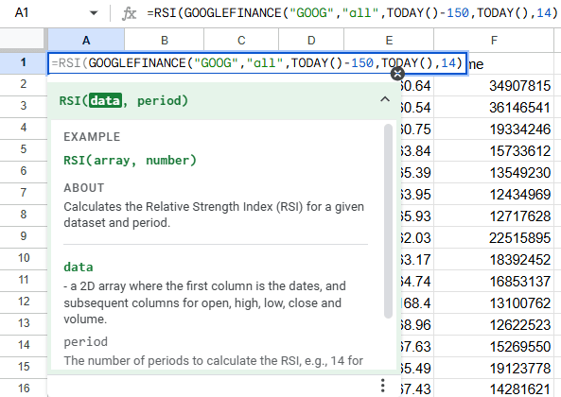The width and height of the screenshot is (561, 397).
Task: Select row 9 header
Action: coord(24,236)
